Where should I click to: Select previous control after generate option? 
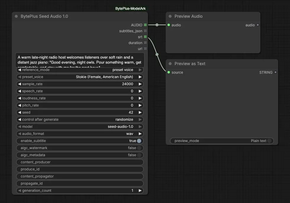[x=20, y=120]
